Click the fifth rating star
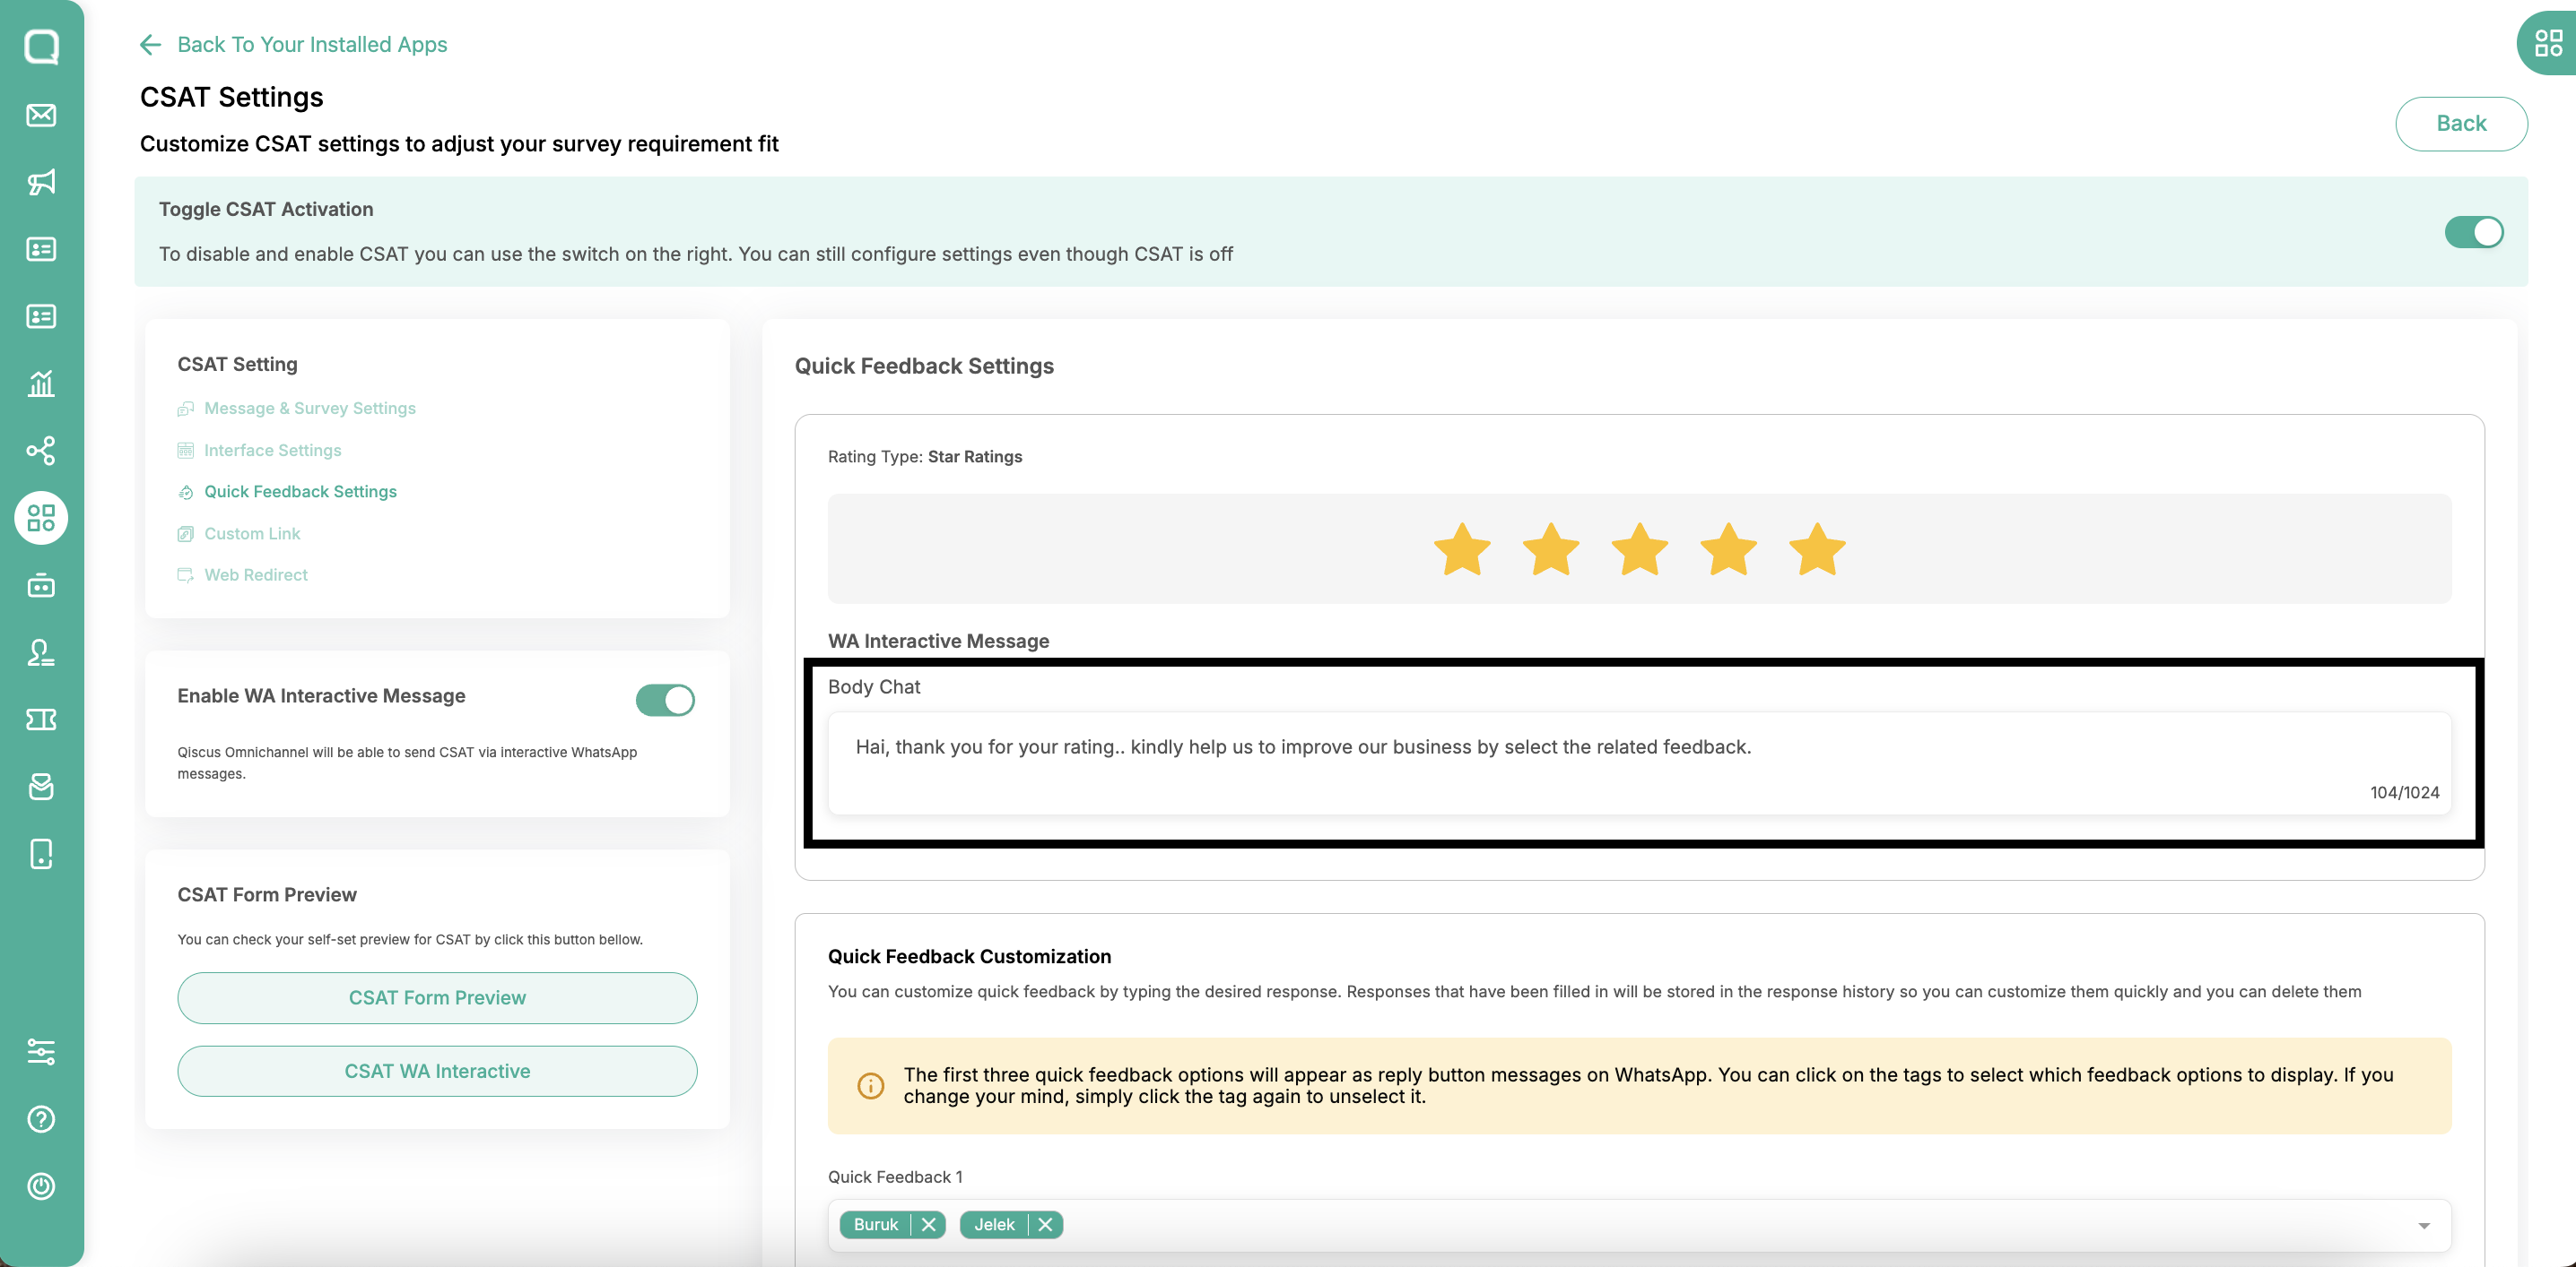 [x=1816, y=548]
